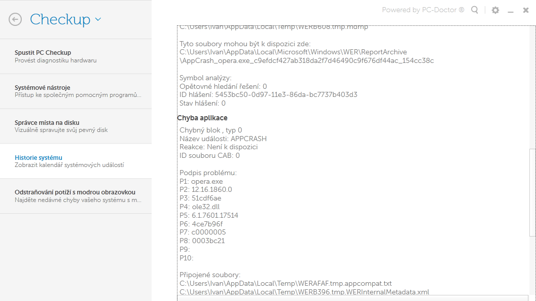536x301 pixels.
Task: Click the ReportArchive folder path line
Action: 293,52
